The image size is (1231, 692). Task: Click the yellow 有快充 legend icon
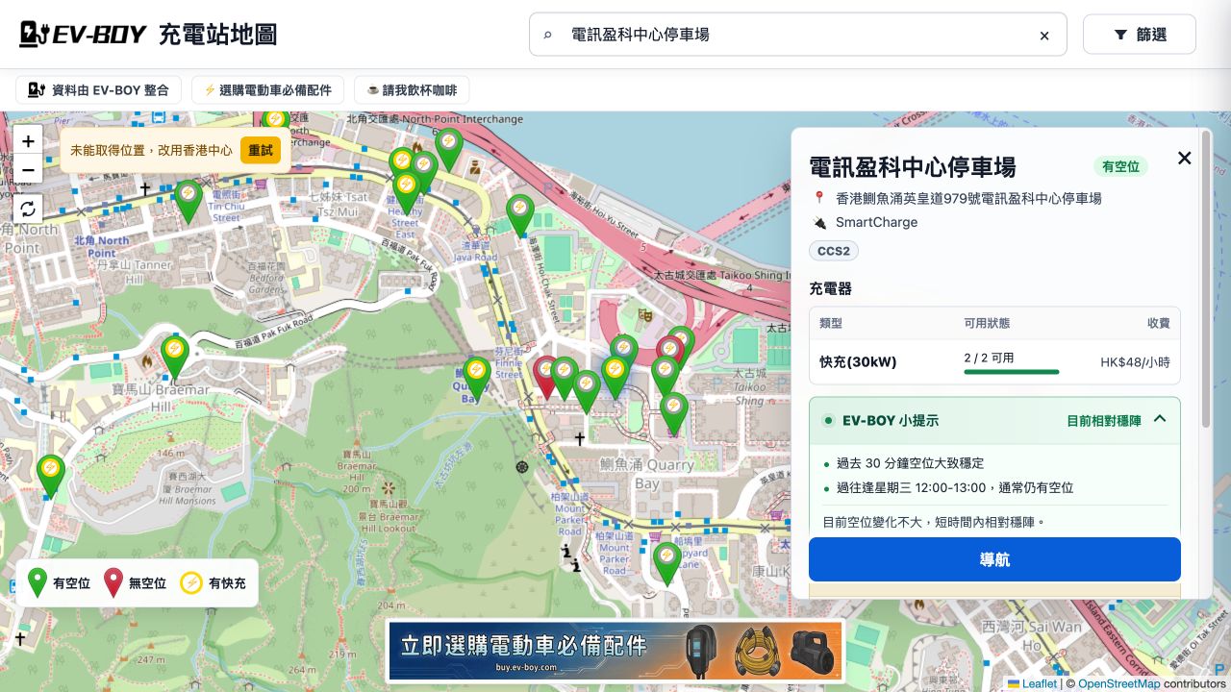pos(192,582)
